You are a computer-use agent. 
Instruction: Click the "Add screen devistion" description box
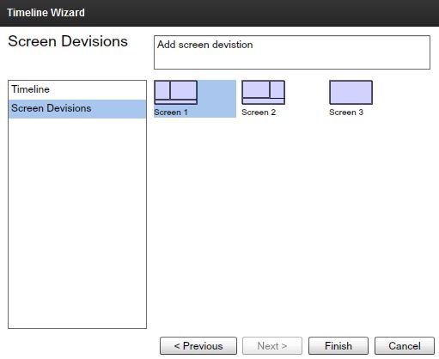292,52
